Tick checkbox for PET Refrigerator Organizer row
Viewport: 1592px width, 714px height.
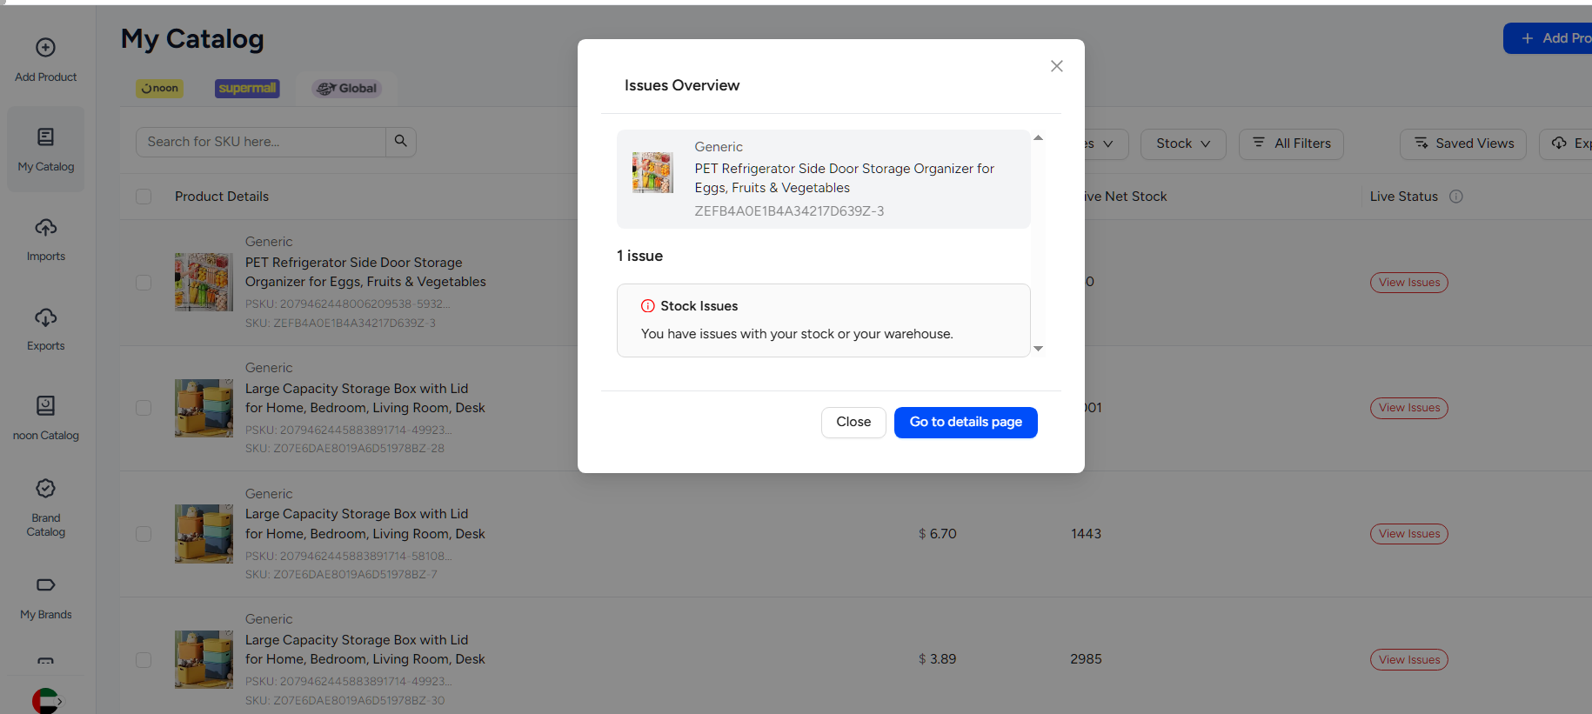[x=144, y=283]
